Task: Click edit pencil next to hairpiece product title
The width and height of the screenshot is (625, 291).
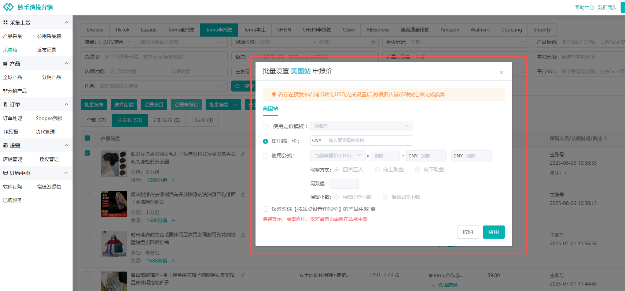Action: click(x=243, y=154)
